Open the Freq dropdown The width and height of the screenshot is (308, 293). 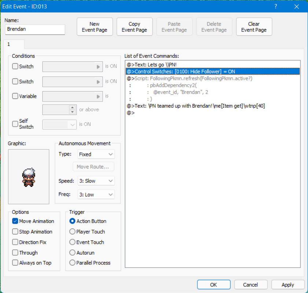96,194
